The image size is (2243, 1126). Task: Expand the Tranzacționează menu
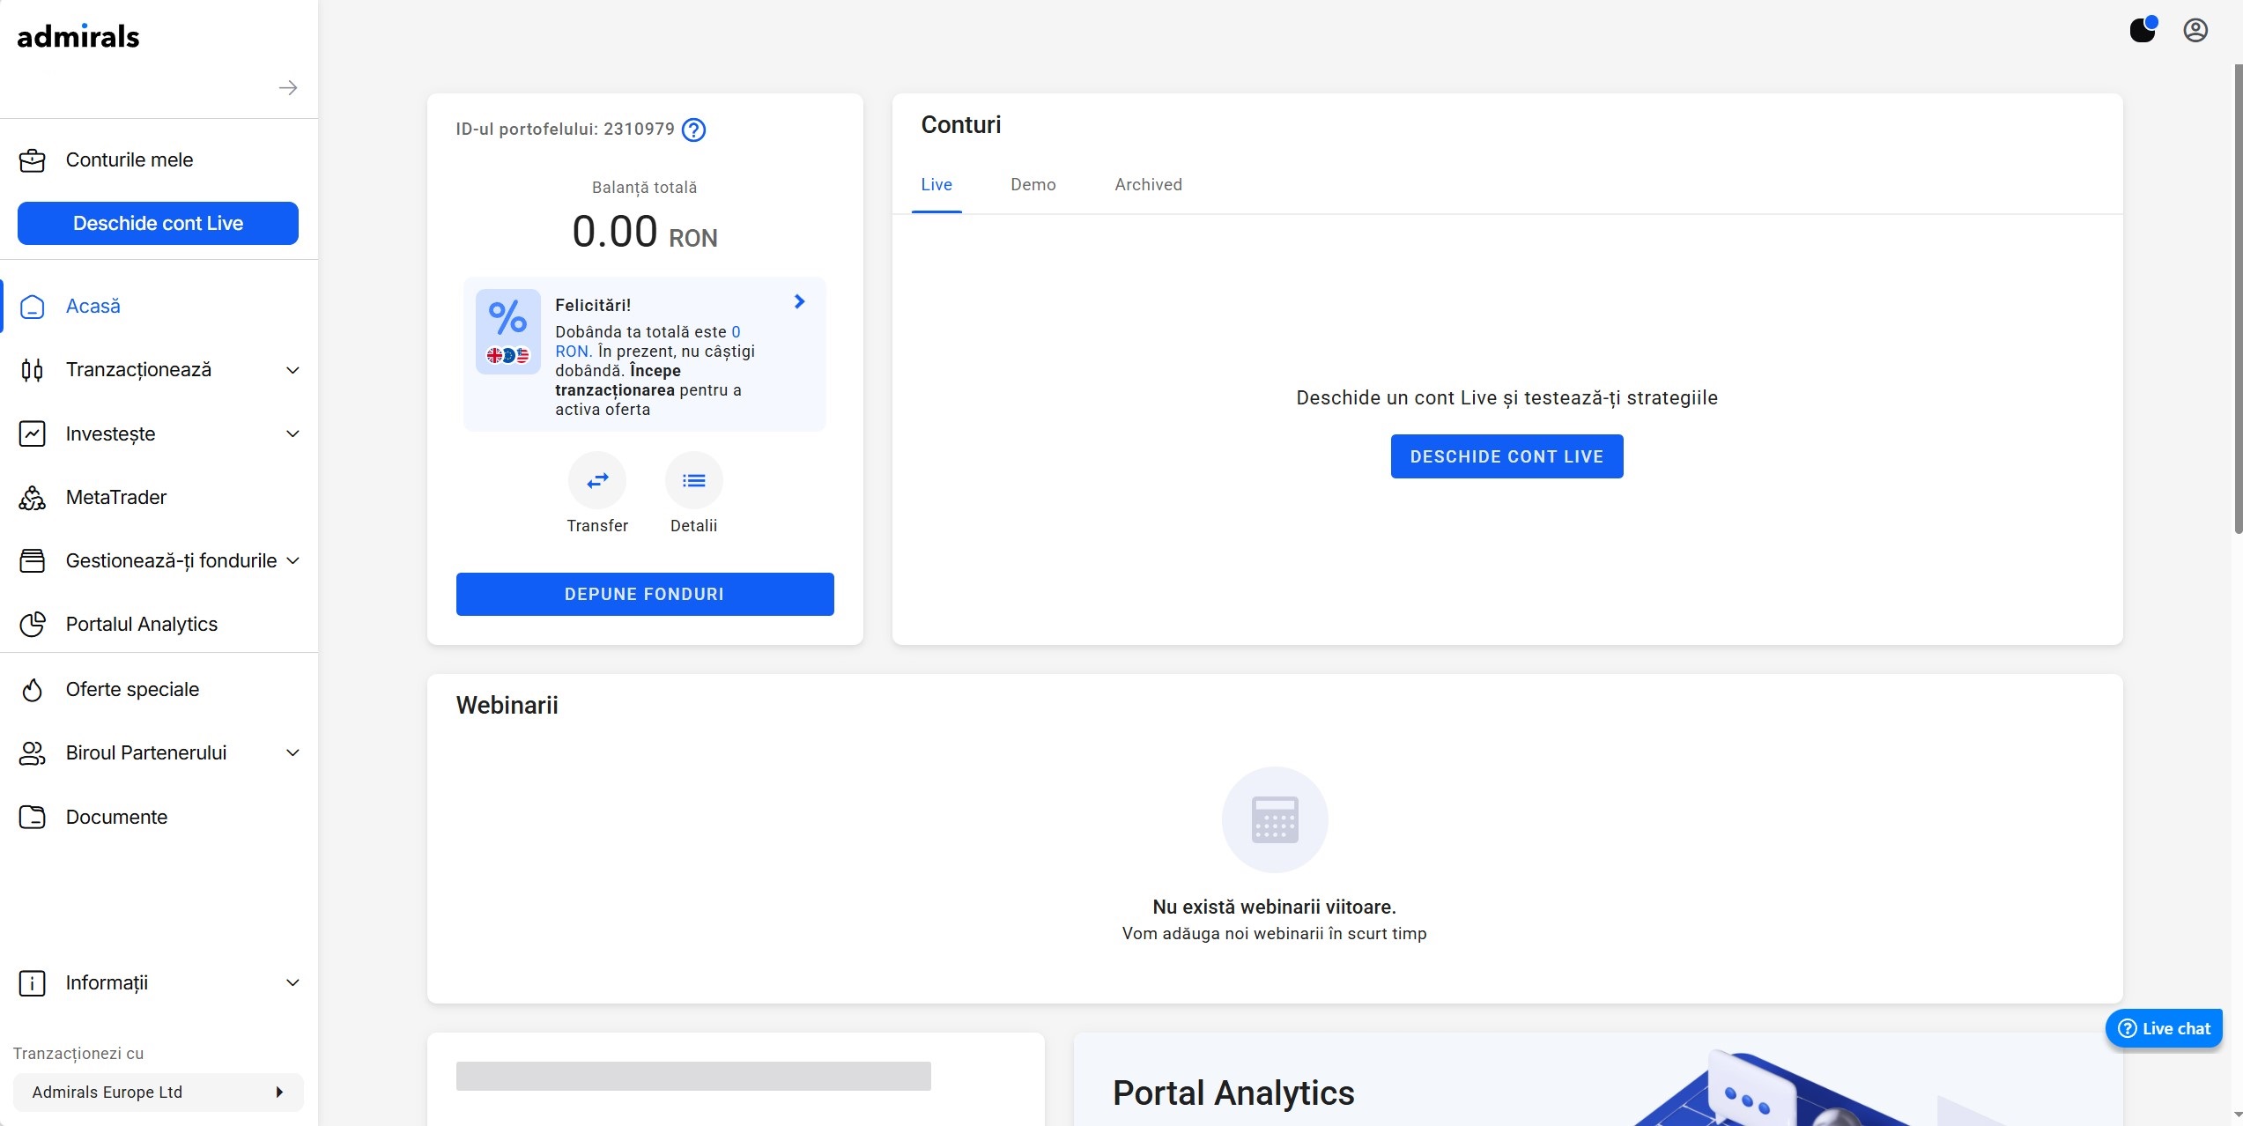[x=159, y=370]
